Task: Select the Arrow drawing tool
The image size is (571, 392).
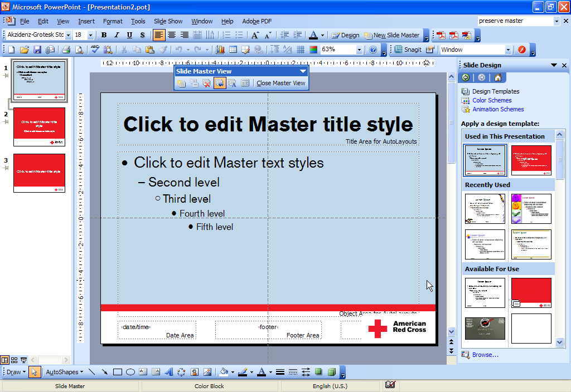Action: click(x=104, y=371)
